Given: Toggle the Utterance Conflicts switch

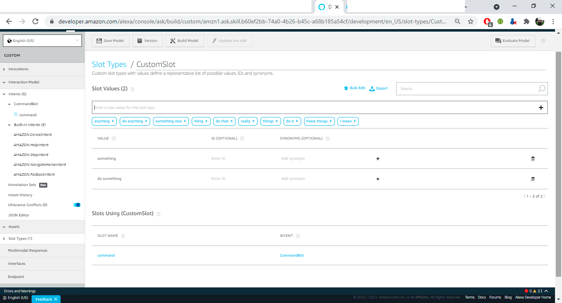Looking at the screenshot, I should (x=77, y=205).
